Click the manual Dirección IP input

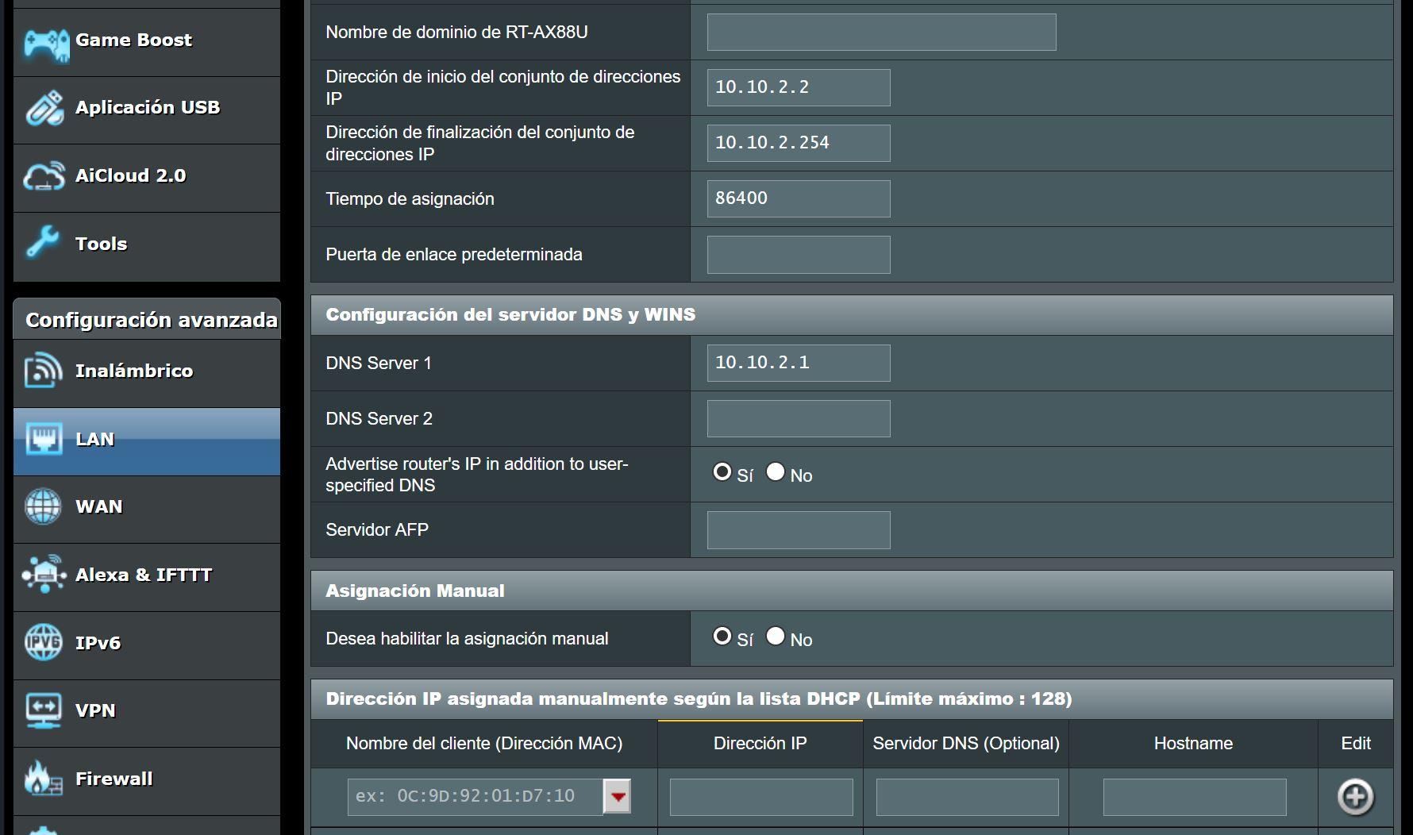761,797
